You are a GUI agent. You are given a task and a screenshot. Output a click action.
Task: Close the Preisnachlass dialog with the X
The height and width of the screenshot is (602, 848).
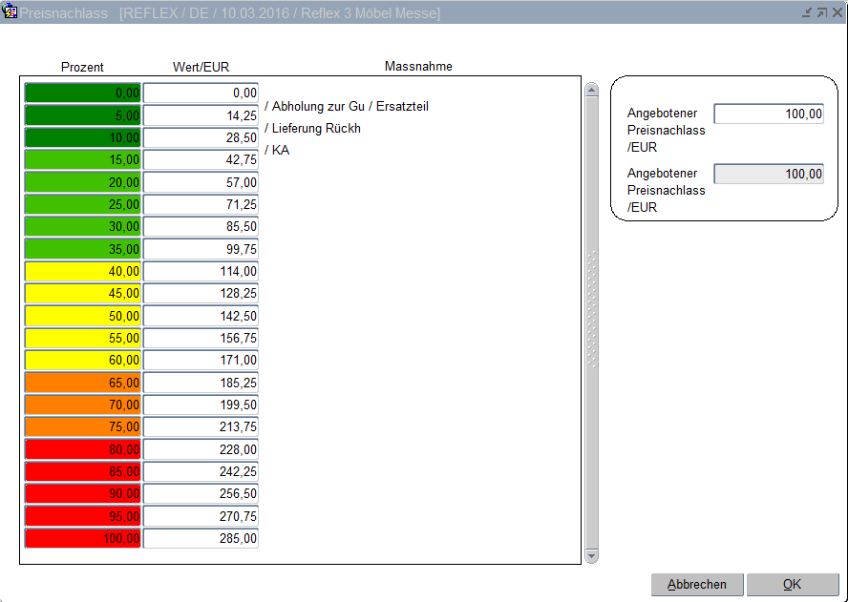click(836, 12)
